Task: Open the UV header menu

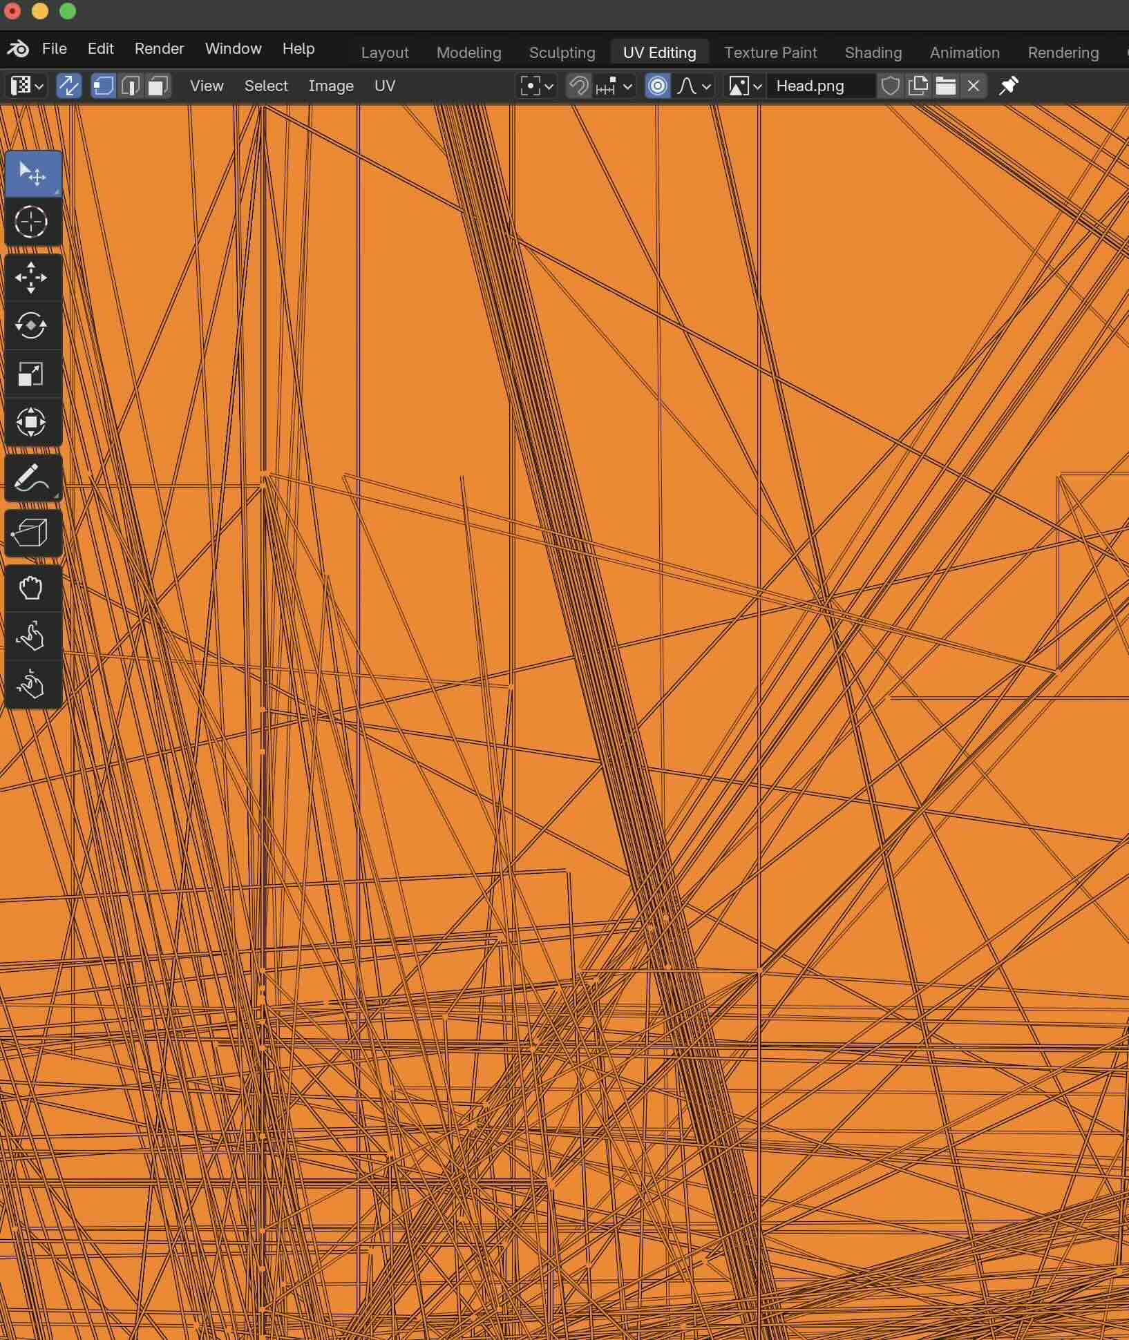Action: click(x=385, y=86)
